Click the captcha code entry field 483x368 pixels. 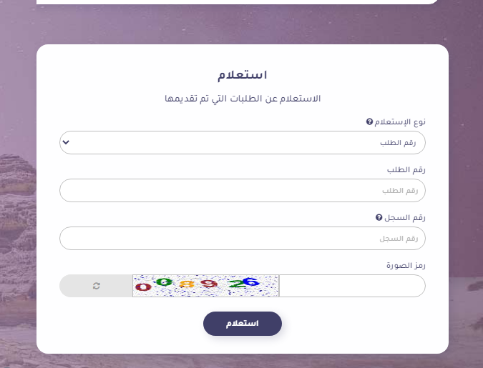point(351,286)
